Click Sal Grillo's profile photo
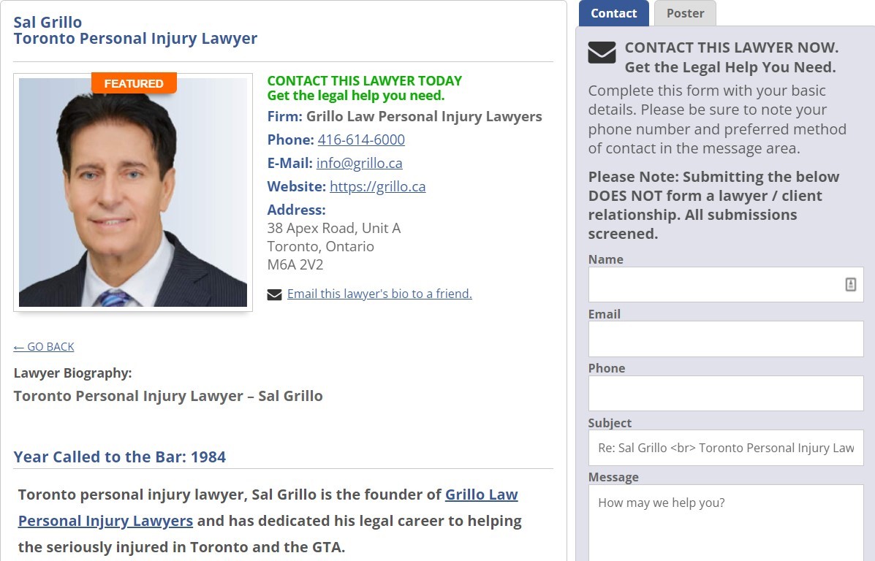Image resolution: width=875 pixels, height=561 pixels. [133, 192]
